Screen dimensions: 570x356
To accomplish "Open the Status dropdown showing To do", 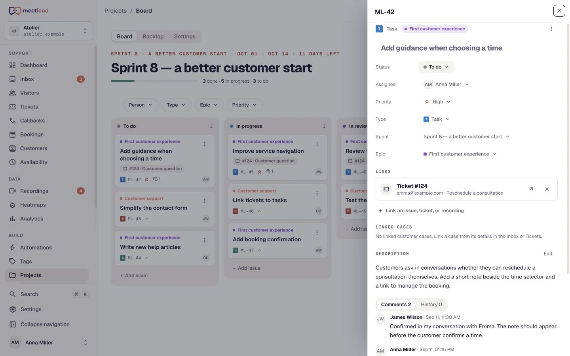I will coord(436,67).
